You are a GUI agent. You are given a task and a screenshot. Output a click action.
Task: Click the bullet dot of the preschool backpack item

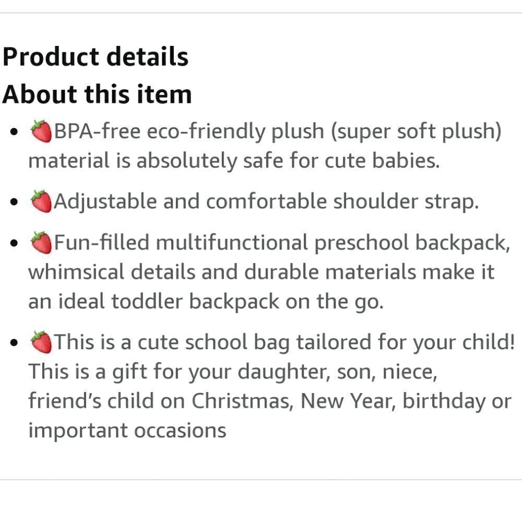tap(14, 243)
